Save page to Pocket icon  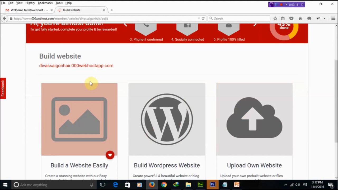tap(291, 18)
